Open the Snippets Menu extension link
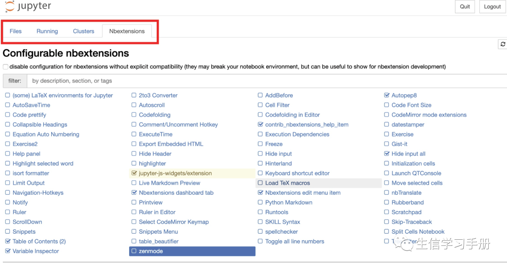507x266 pixels. (x=158, y=231)
